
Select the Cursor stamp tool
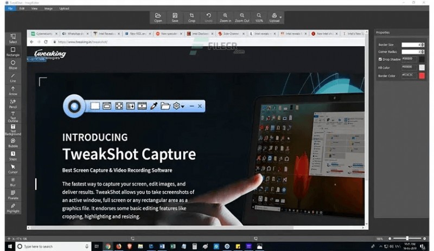12,169
